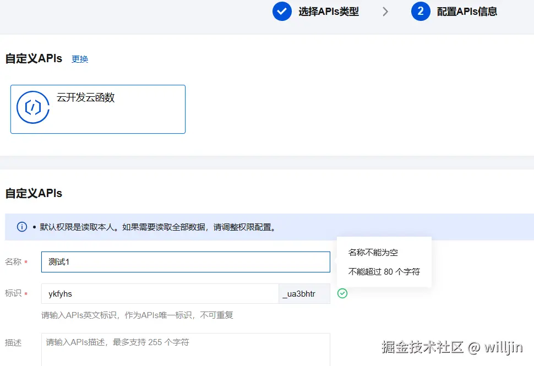Screen dimensions: 534x366
Task: Click the 名称不能为空 tooltip text
Action: click(373, 252)
